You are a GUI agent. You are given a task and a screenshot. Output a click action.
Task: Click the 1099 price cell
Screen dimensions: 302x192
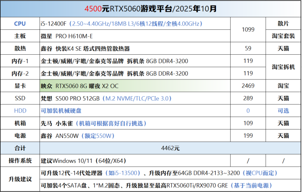click(x=248, y=30)
